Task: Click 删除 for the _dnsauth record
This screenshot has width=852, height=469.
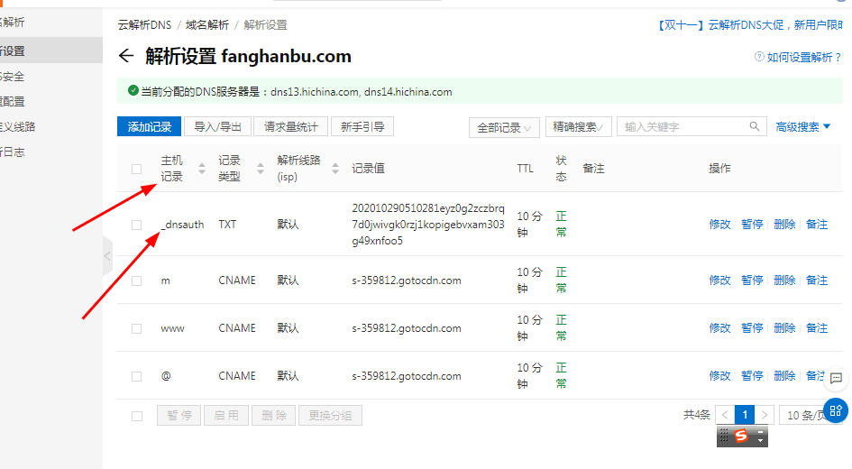Action: tap(784, 224)
